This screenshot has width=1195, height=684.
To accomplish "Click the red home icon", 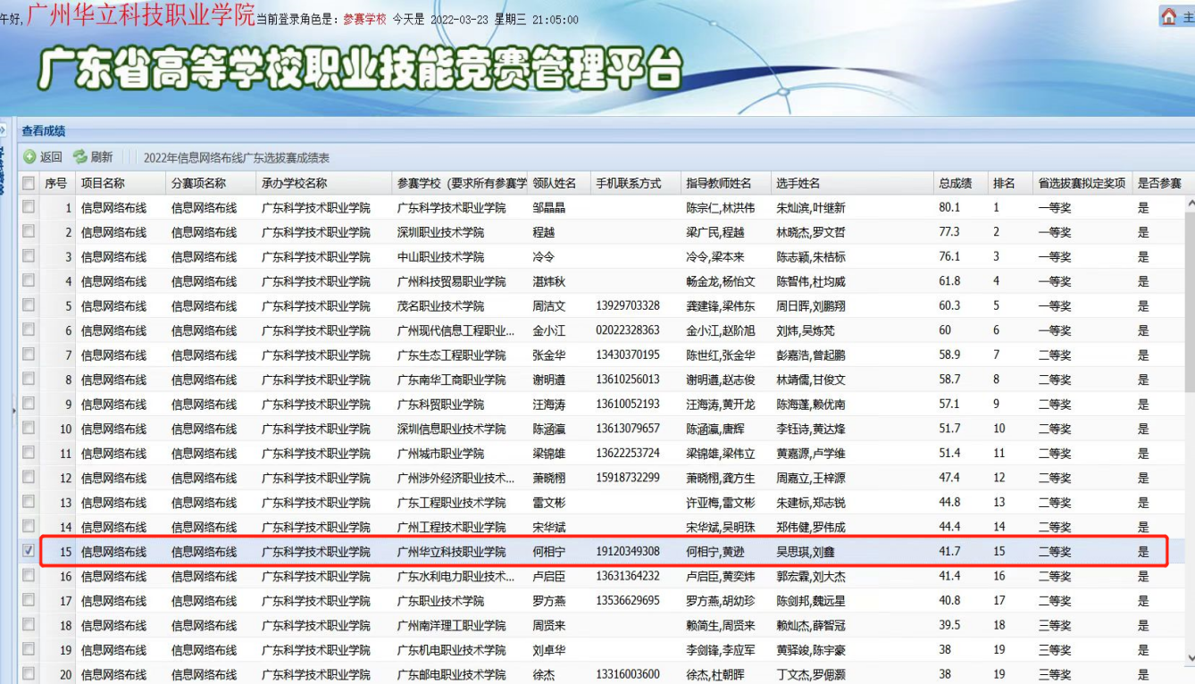I will (1168, 16).
